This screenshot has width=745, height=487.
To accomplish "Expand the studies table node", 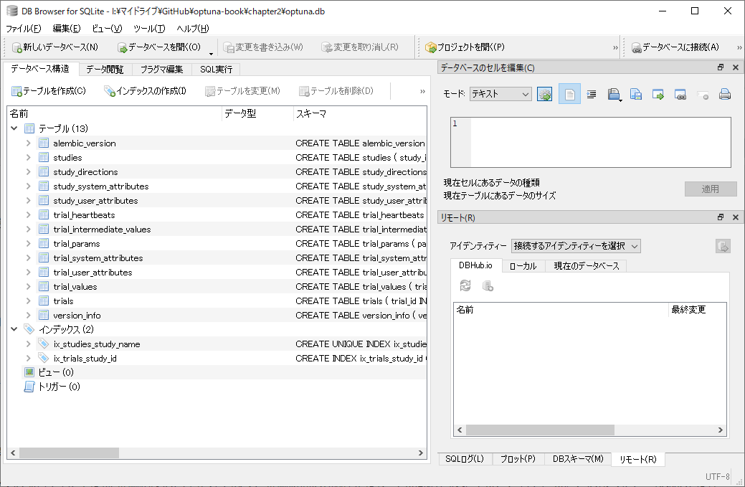I will (29, 157).
